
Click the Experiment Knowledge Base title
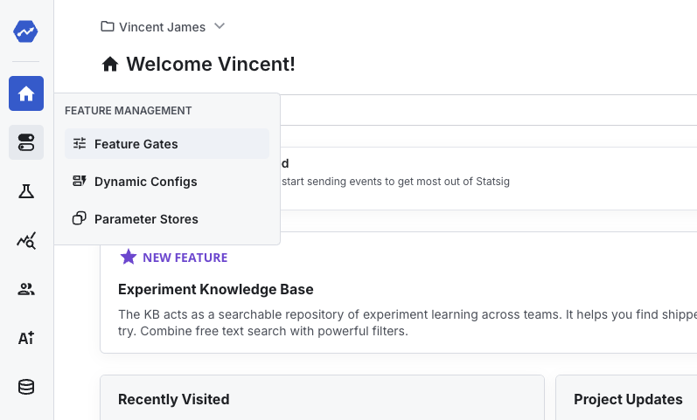[215, 289]
